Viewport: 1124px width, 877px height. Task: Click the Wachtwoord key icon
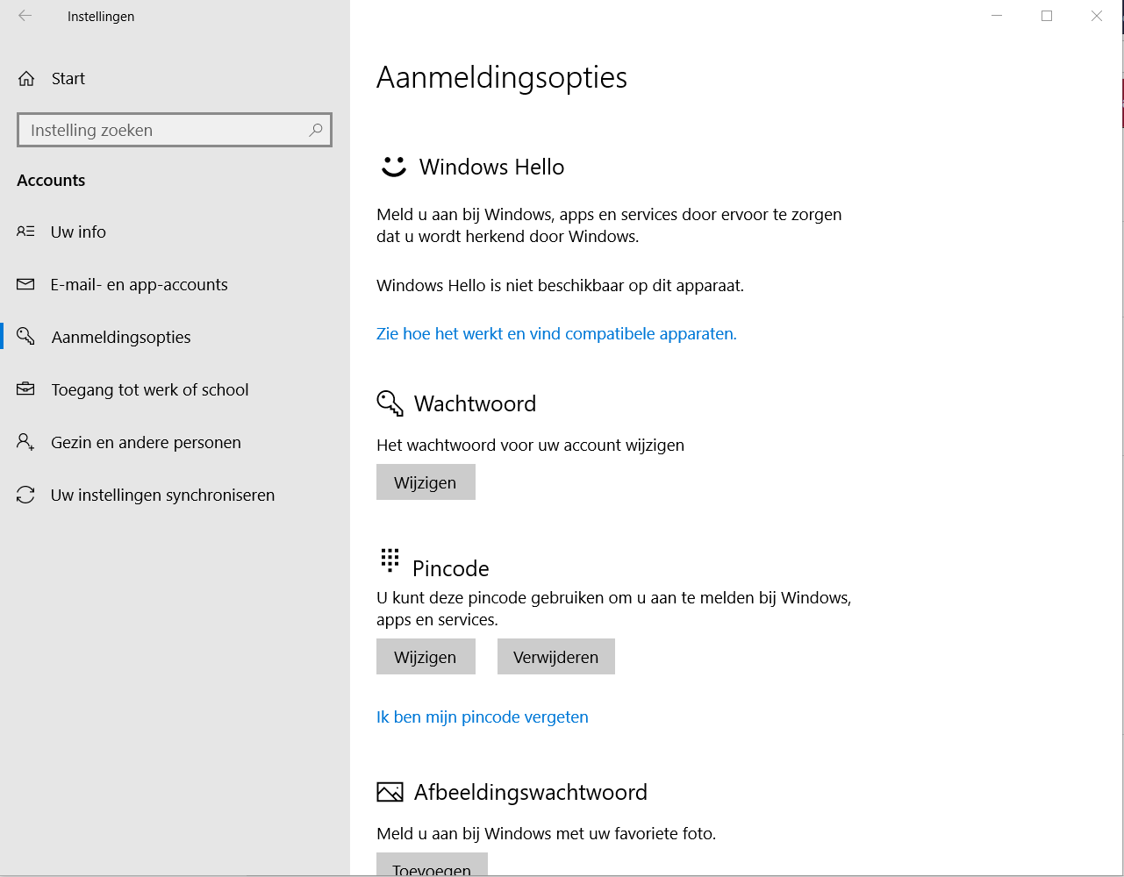[390, 403]
